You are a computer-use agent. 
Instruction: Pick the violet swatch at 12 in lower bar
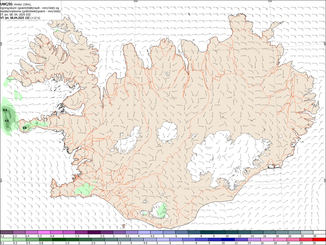click(x=241, y=240)
